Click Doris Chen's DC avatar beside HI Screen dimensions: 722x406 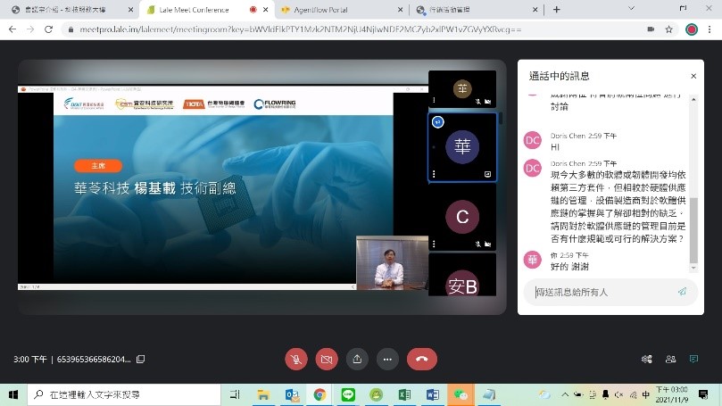pos(532,140)
